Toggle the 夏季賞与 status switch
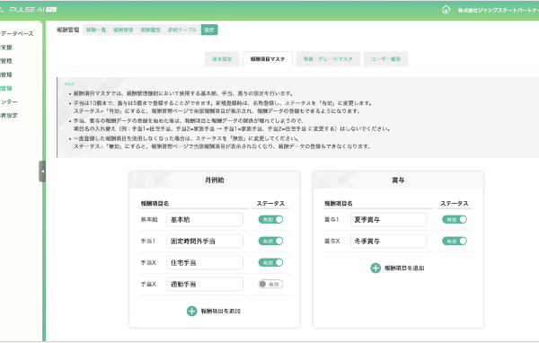The height and width of the screenshot is (343, 539). (x=455, y=219)
